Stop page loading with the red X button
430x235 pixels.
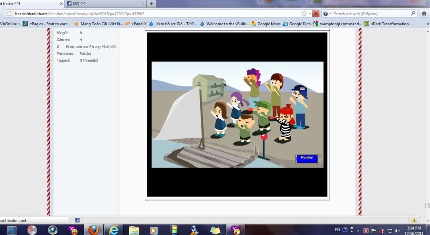316,13
